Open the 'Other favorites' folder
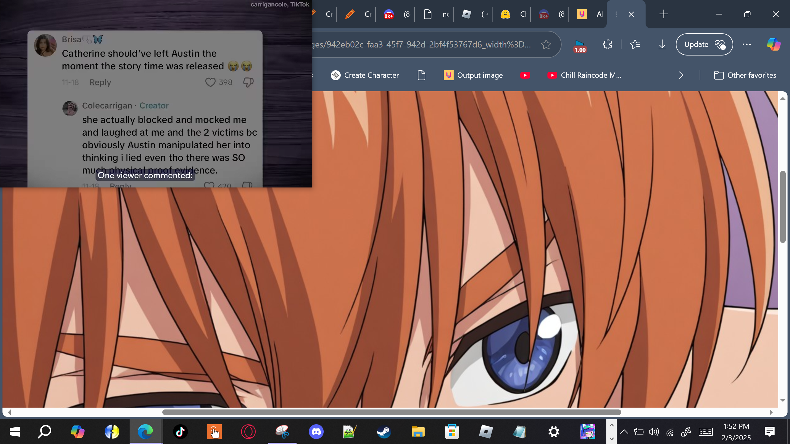 [x=745, y=75]
